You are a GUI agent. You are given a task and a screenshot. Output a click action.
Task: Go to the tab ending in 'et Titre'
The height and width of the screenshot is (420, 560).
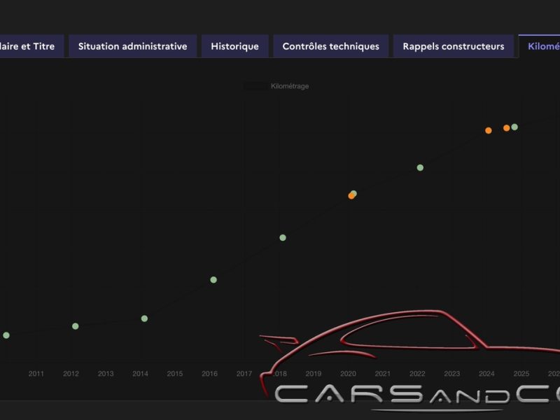[x=31, y=46]
